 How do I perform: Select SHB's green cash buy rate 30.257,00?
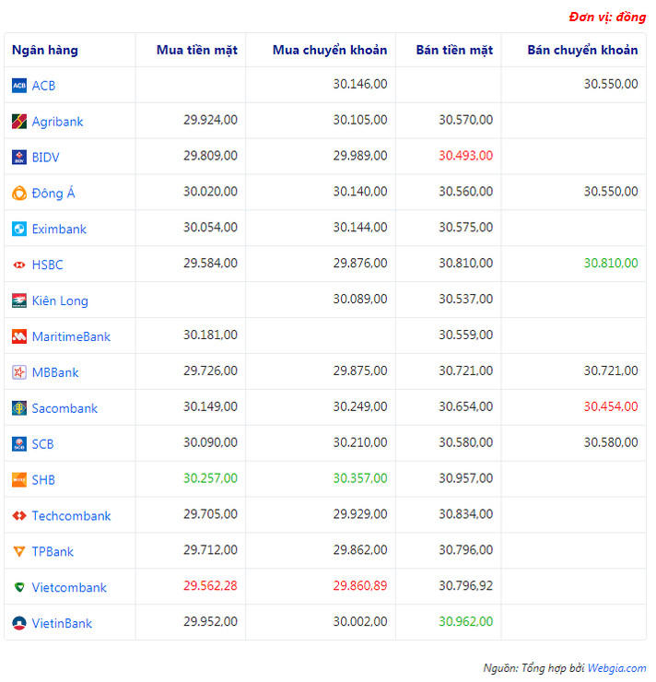(x=210, y=478)
